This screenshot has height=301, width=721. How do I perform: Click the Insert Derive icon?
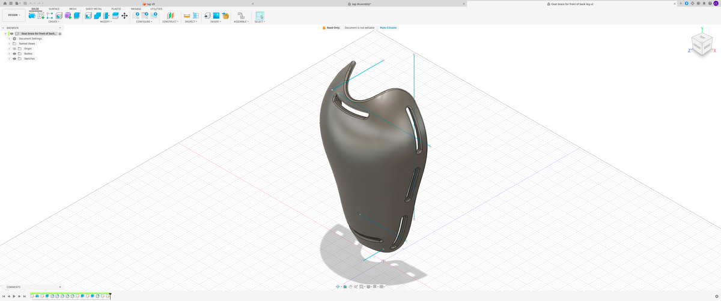[x=207, y=16]
